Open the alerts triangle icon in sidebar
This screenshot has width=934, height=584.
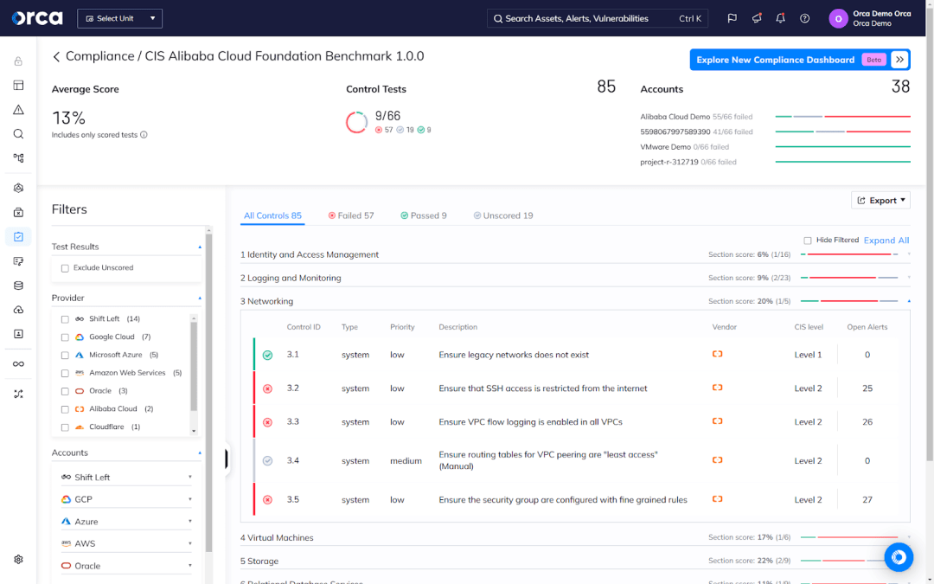coord(18,110)
